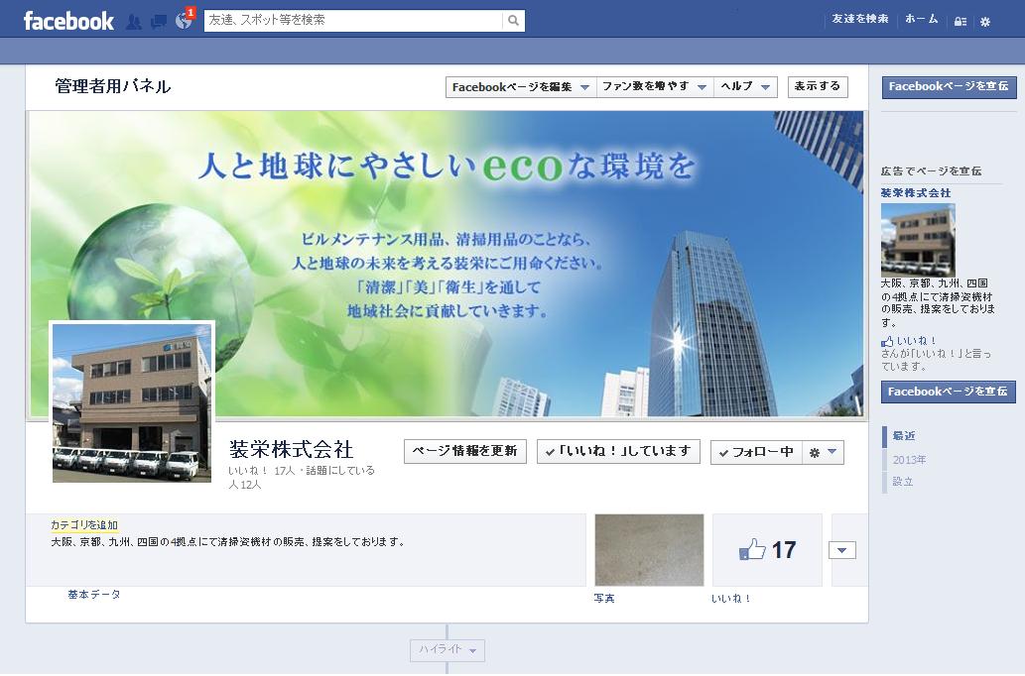Viewport: 1025px width, 676px height.
Task: Go to ホーム in top bar
Action: tap(921, 19)
